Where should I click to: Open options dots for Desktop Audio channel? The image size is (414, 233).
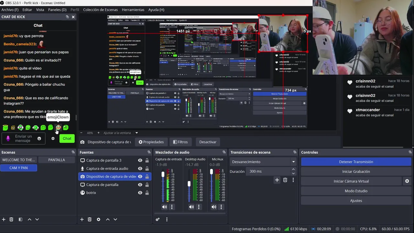199,207
